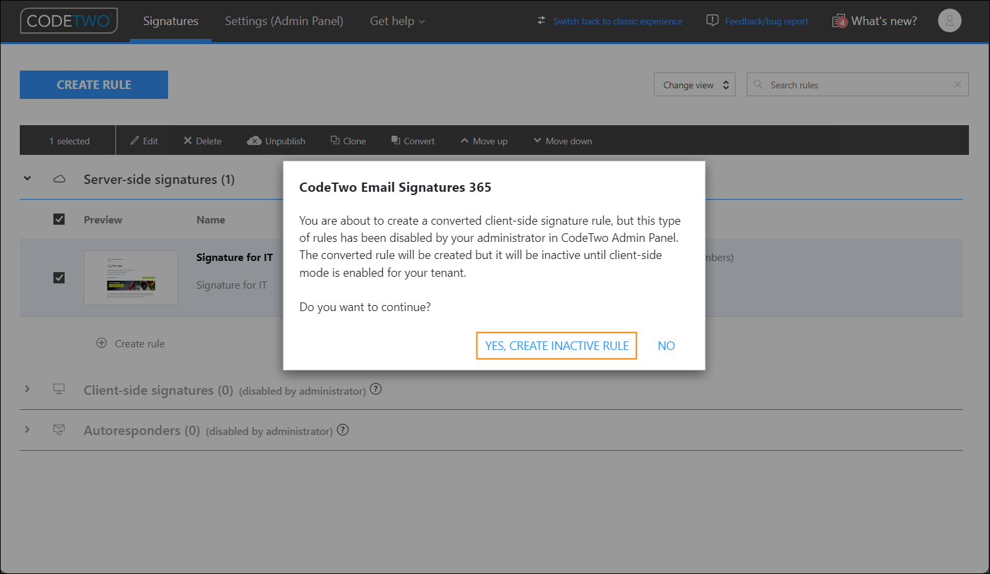The width and height of the screenshot is (990, 574).
Task: Collapse the Server-side signatures section
Action: pos(27,179)
